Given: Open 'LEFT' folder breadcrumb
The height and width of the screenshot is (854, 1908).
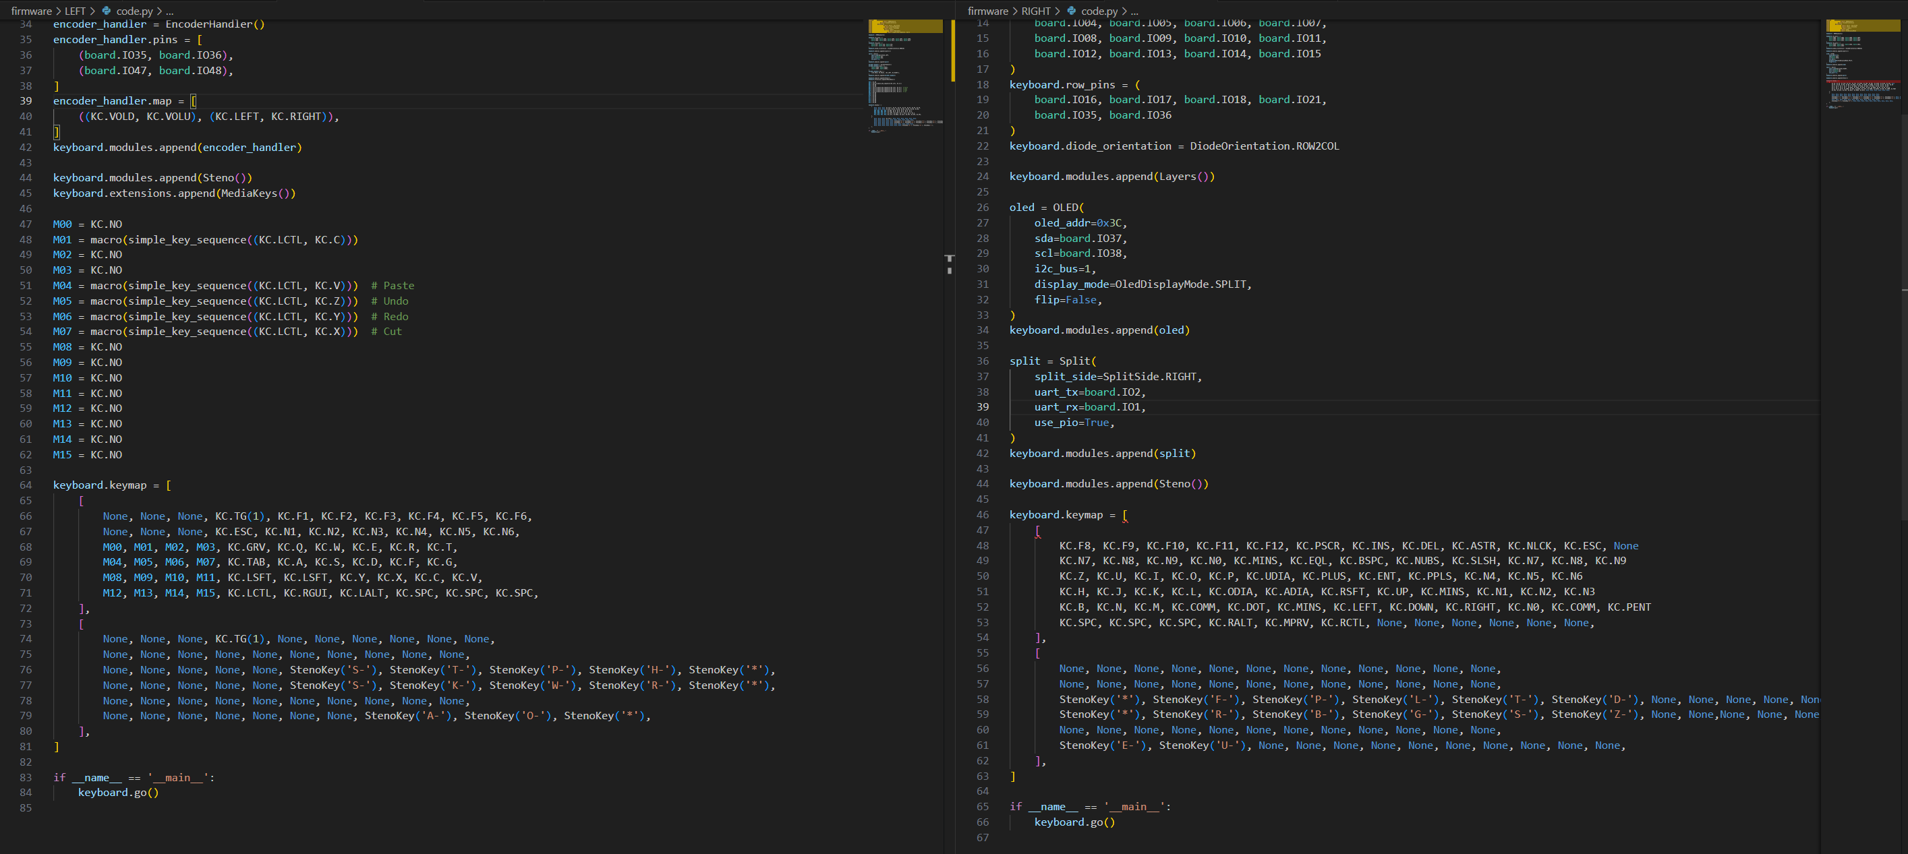Looking at the screenshot, I should point(75,11).
